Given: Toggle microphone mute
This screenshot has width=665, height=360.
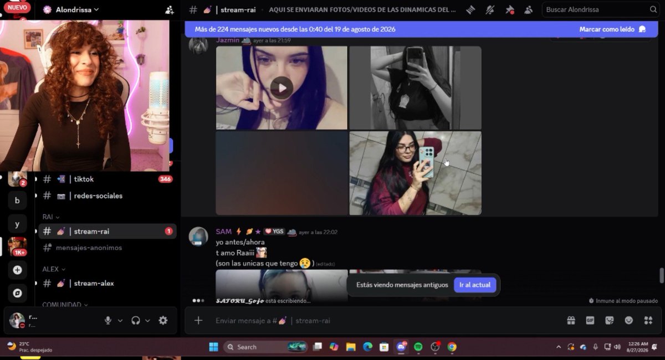Looking at the screenshot, I should [x=108, y=320].
